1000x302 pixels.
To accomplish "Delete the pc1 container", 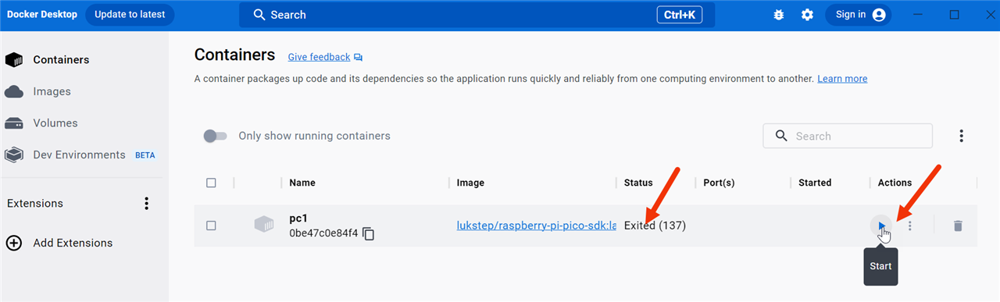I will (958, 226).
